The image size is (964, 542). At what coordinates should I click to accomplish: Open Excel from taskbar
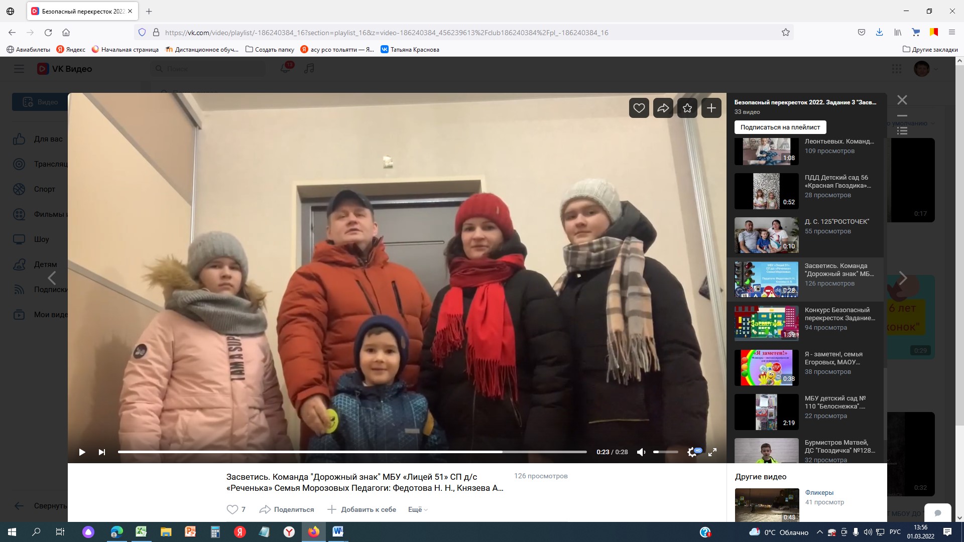(141, 532)
